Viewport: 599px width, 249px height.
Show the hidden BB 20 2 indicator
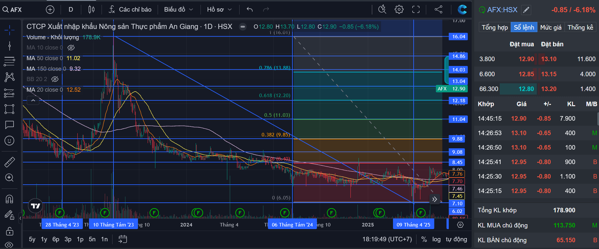point(55,79)
